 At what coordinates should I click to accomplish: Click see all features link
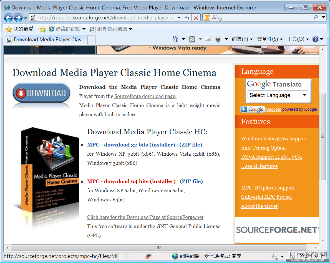click(260, 166)
